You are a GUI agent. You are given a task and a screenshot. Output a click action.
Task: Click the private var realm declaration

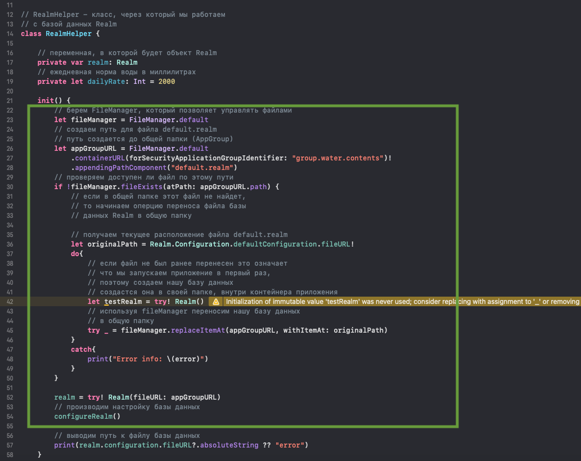87,62
